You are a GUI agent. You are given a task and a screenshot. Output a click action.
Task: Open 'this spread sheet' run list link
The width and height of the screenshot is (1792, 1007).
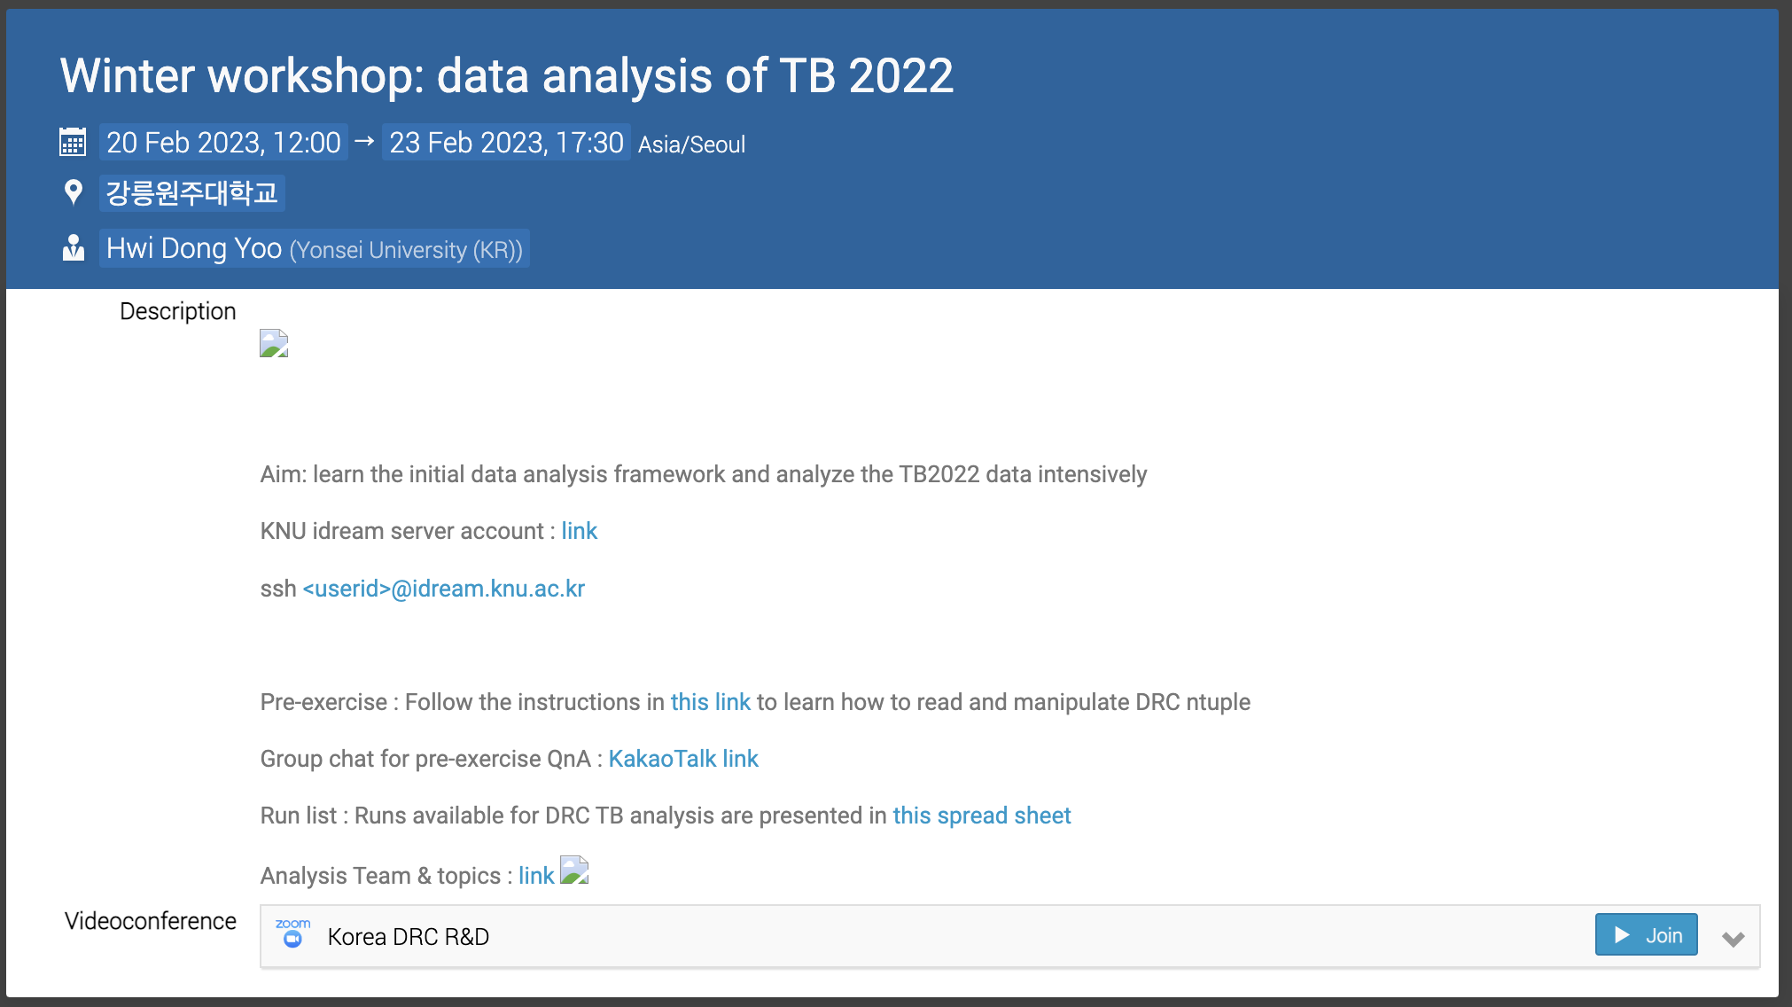click(981, 816)
